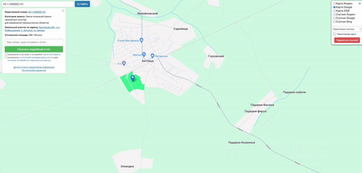Select the Магнит shopping cart marker

point(144,54)
